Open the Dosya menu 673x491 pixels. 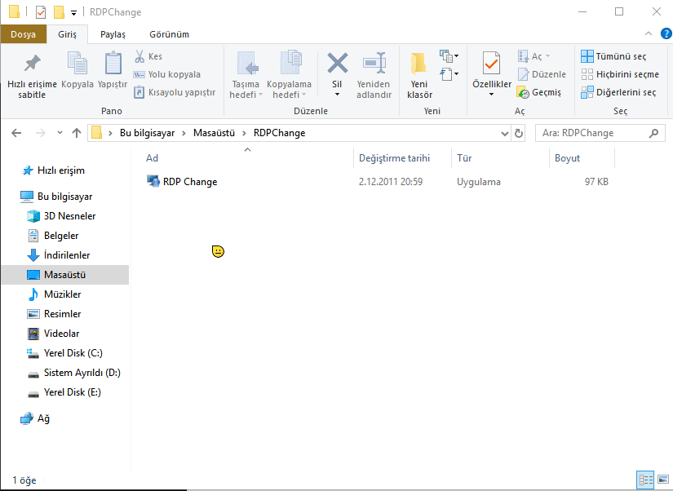coord(23,34)
